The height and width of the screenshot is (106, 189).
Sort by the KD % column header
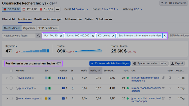(126, 70)
